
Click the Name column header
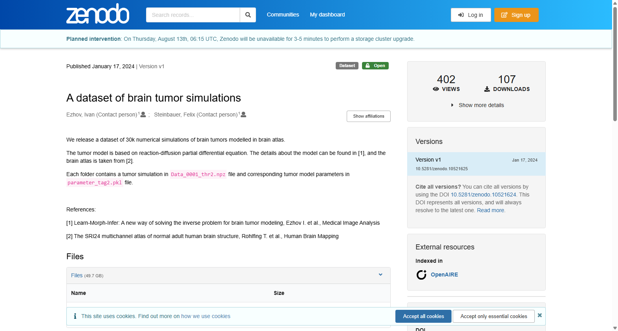click(x=79, y=293)
